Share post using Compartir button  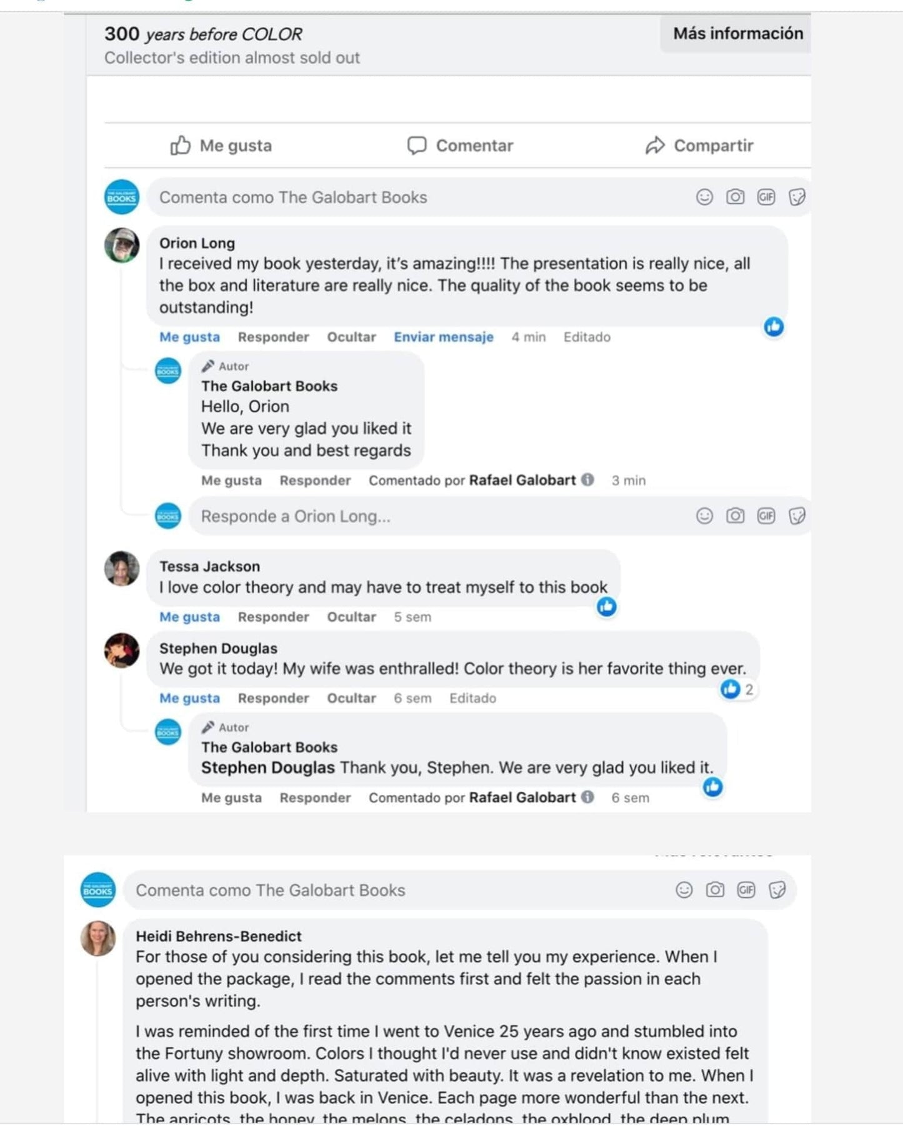[700, 146]
